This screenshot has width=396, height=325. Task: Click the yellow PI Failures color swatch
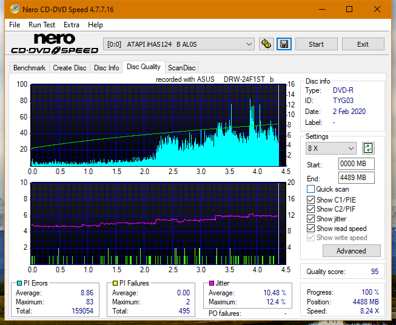(115, 283)
